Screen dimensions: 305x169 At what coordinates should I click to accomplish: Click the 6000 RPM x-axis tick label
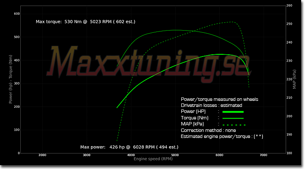[x=219, y=155]
